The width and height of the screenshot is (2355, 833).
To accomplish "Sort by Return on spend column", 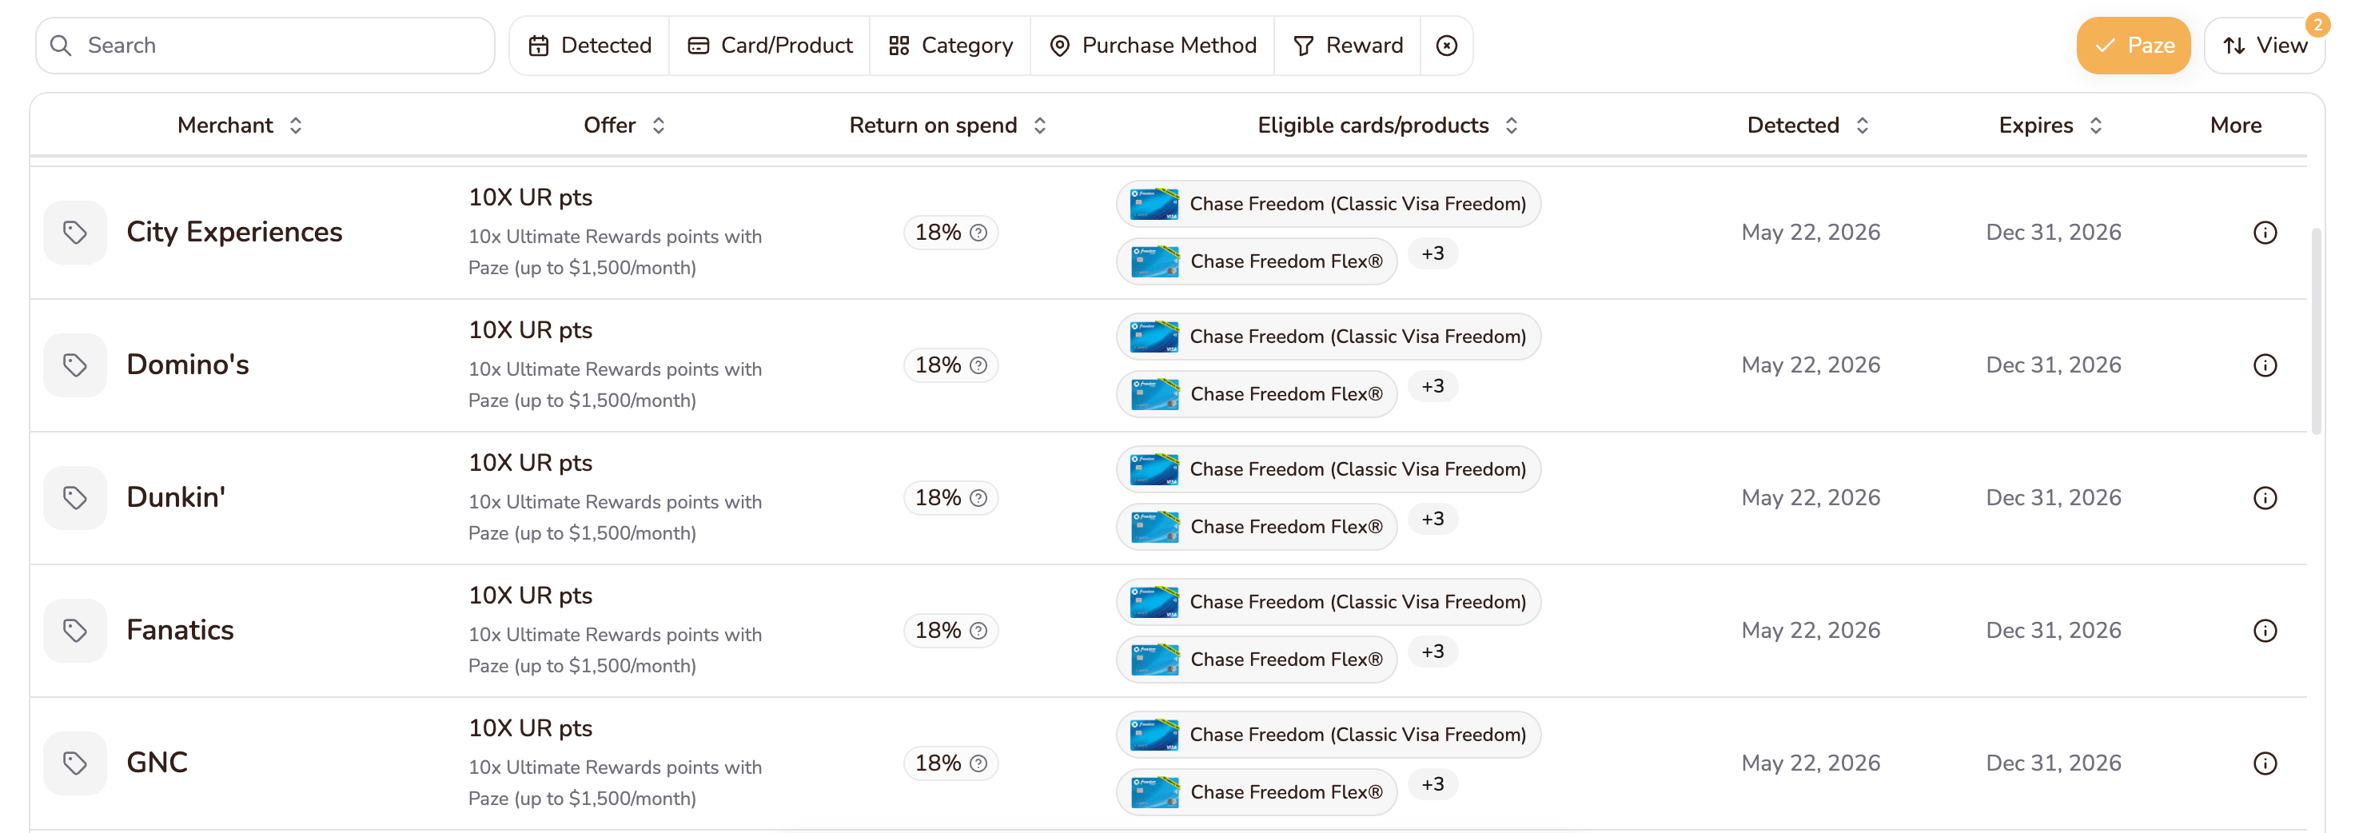I will pos(948,126).
